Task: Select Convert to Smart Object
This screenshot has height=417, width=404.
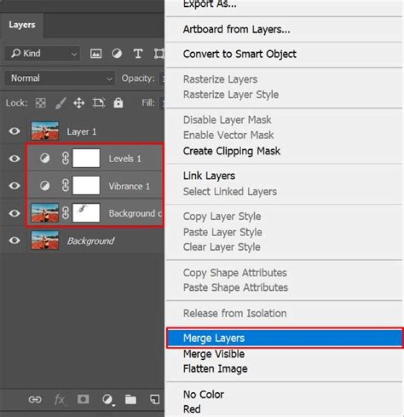Action: (x=240, y=54)
